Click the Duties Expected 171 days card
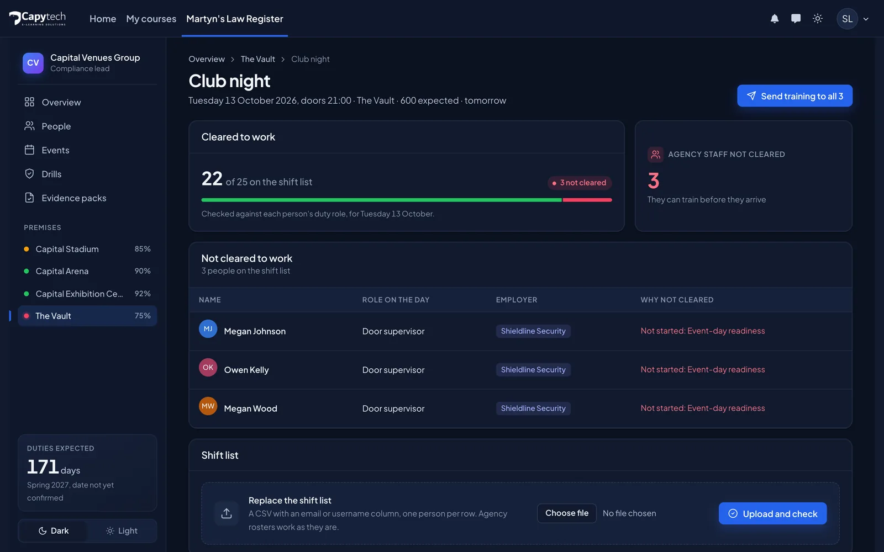This screenshot has height=552, width=884. click(x=87, y=473)
